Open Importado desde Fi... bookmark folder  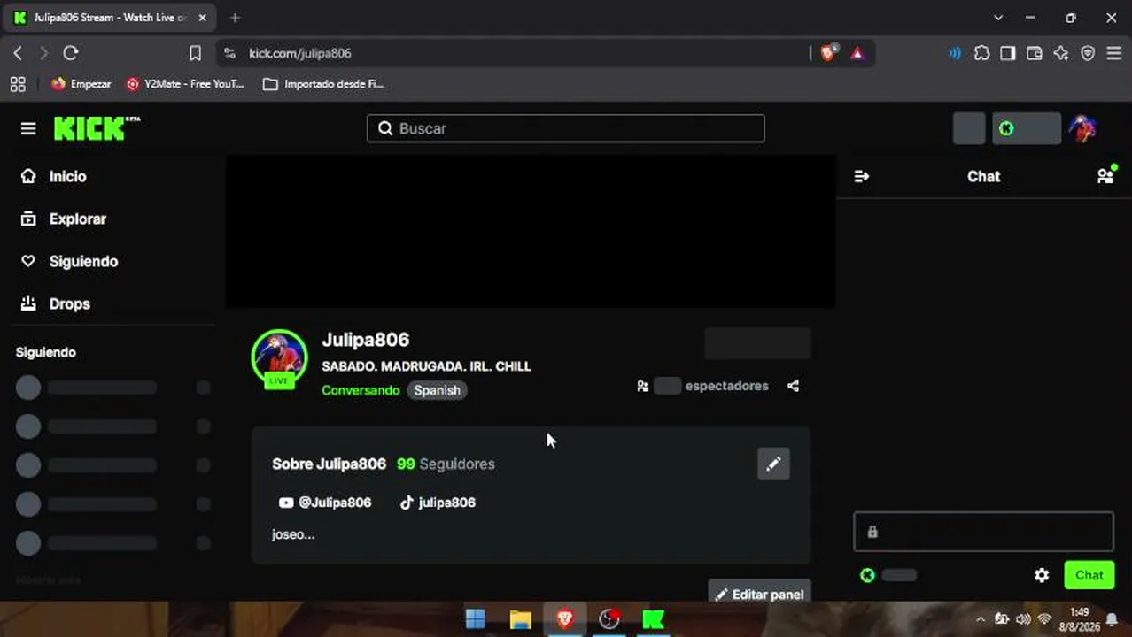pyautogui.click(x=323, y=84)
